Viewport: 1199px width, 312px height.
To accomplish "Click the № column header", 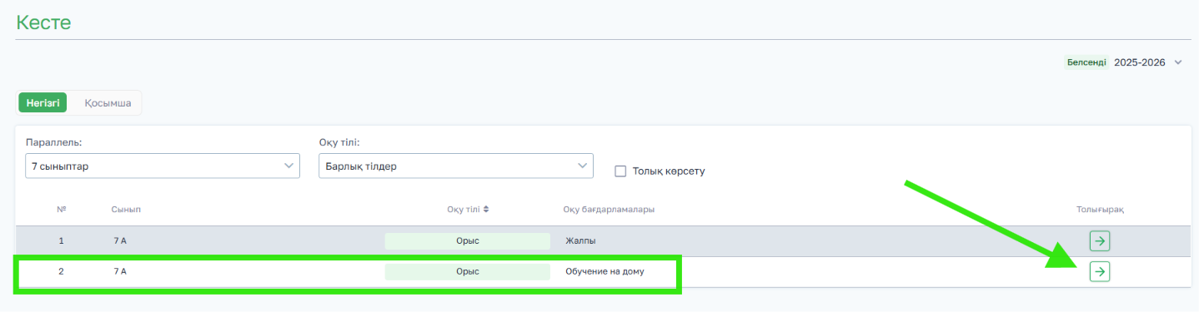I will point(61,209).
